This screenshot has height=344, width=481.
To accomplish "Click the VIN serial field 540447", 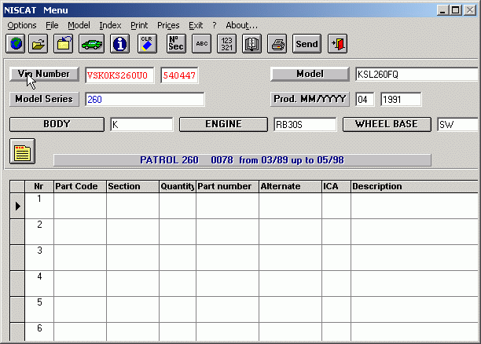I will point(179,75).
